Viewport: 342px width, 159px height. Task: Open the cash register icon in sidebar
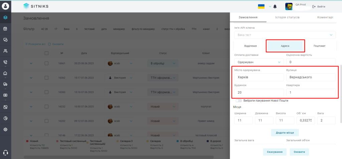pos(5,95)
